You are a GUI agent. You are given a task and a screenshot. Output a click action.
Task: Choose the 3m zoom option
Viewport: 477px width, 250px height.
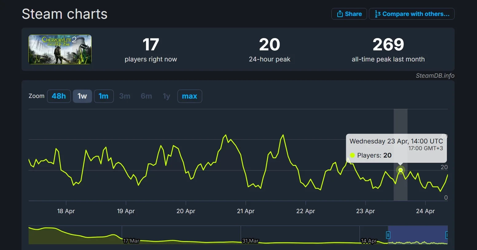pos(125,96)
